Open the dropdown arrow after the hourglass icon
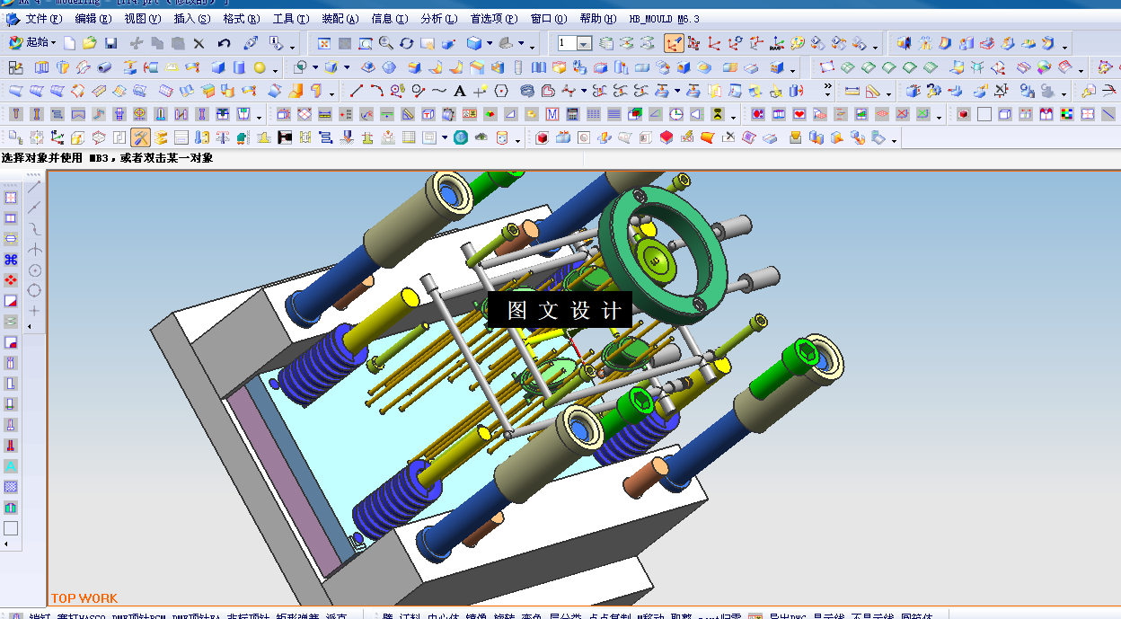The height and width of the screenshot is (619, 1121). pos(733,117)
